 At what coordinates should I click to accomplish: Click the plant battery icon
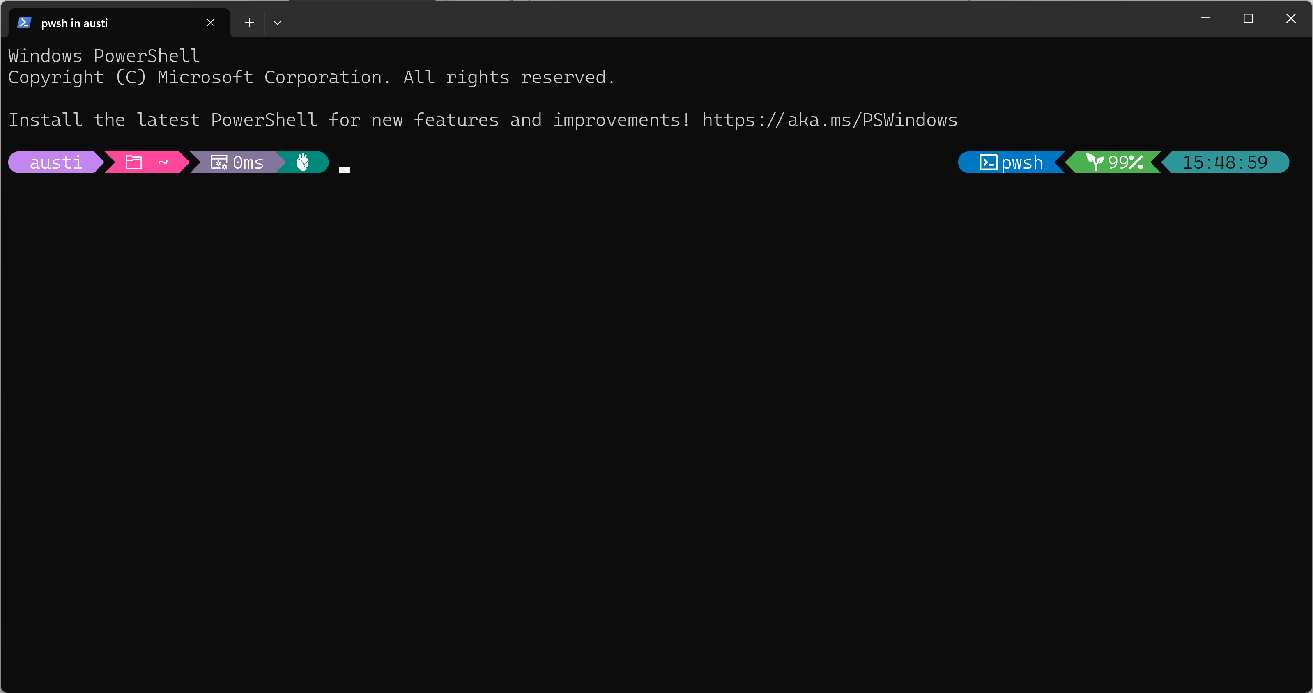[x=1095, y=163]
